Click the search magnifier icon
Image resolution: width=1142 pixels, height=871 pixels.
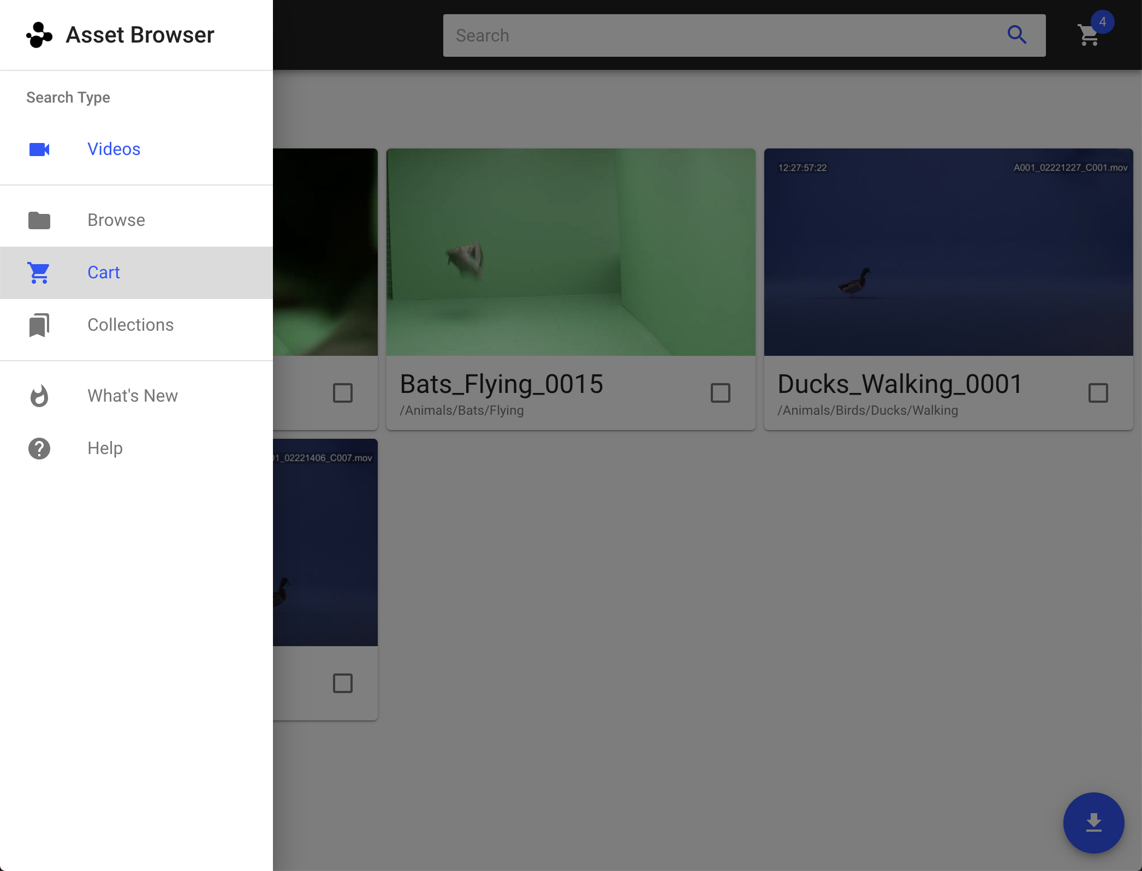[1017, 35]
